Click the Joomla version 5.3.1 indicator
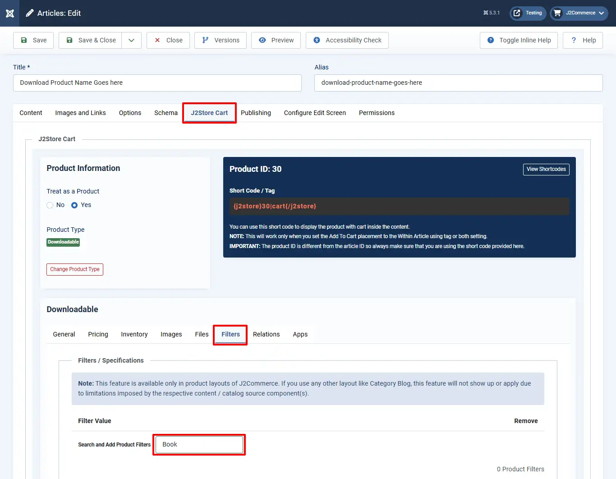The width and height of the screenshot is (616, 479). 492,13
